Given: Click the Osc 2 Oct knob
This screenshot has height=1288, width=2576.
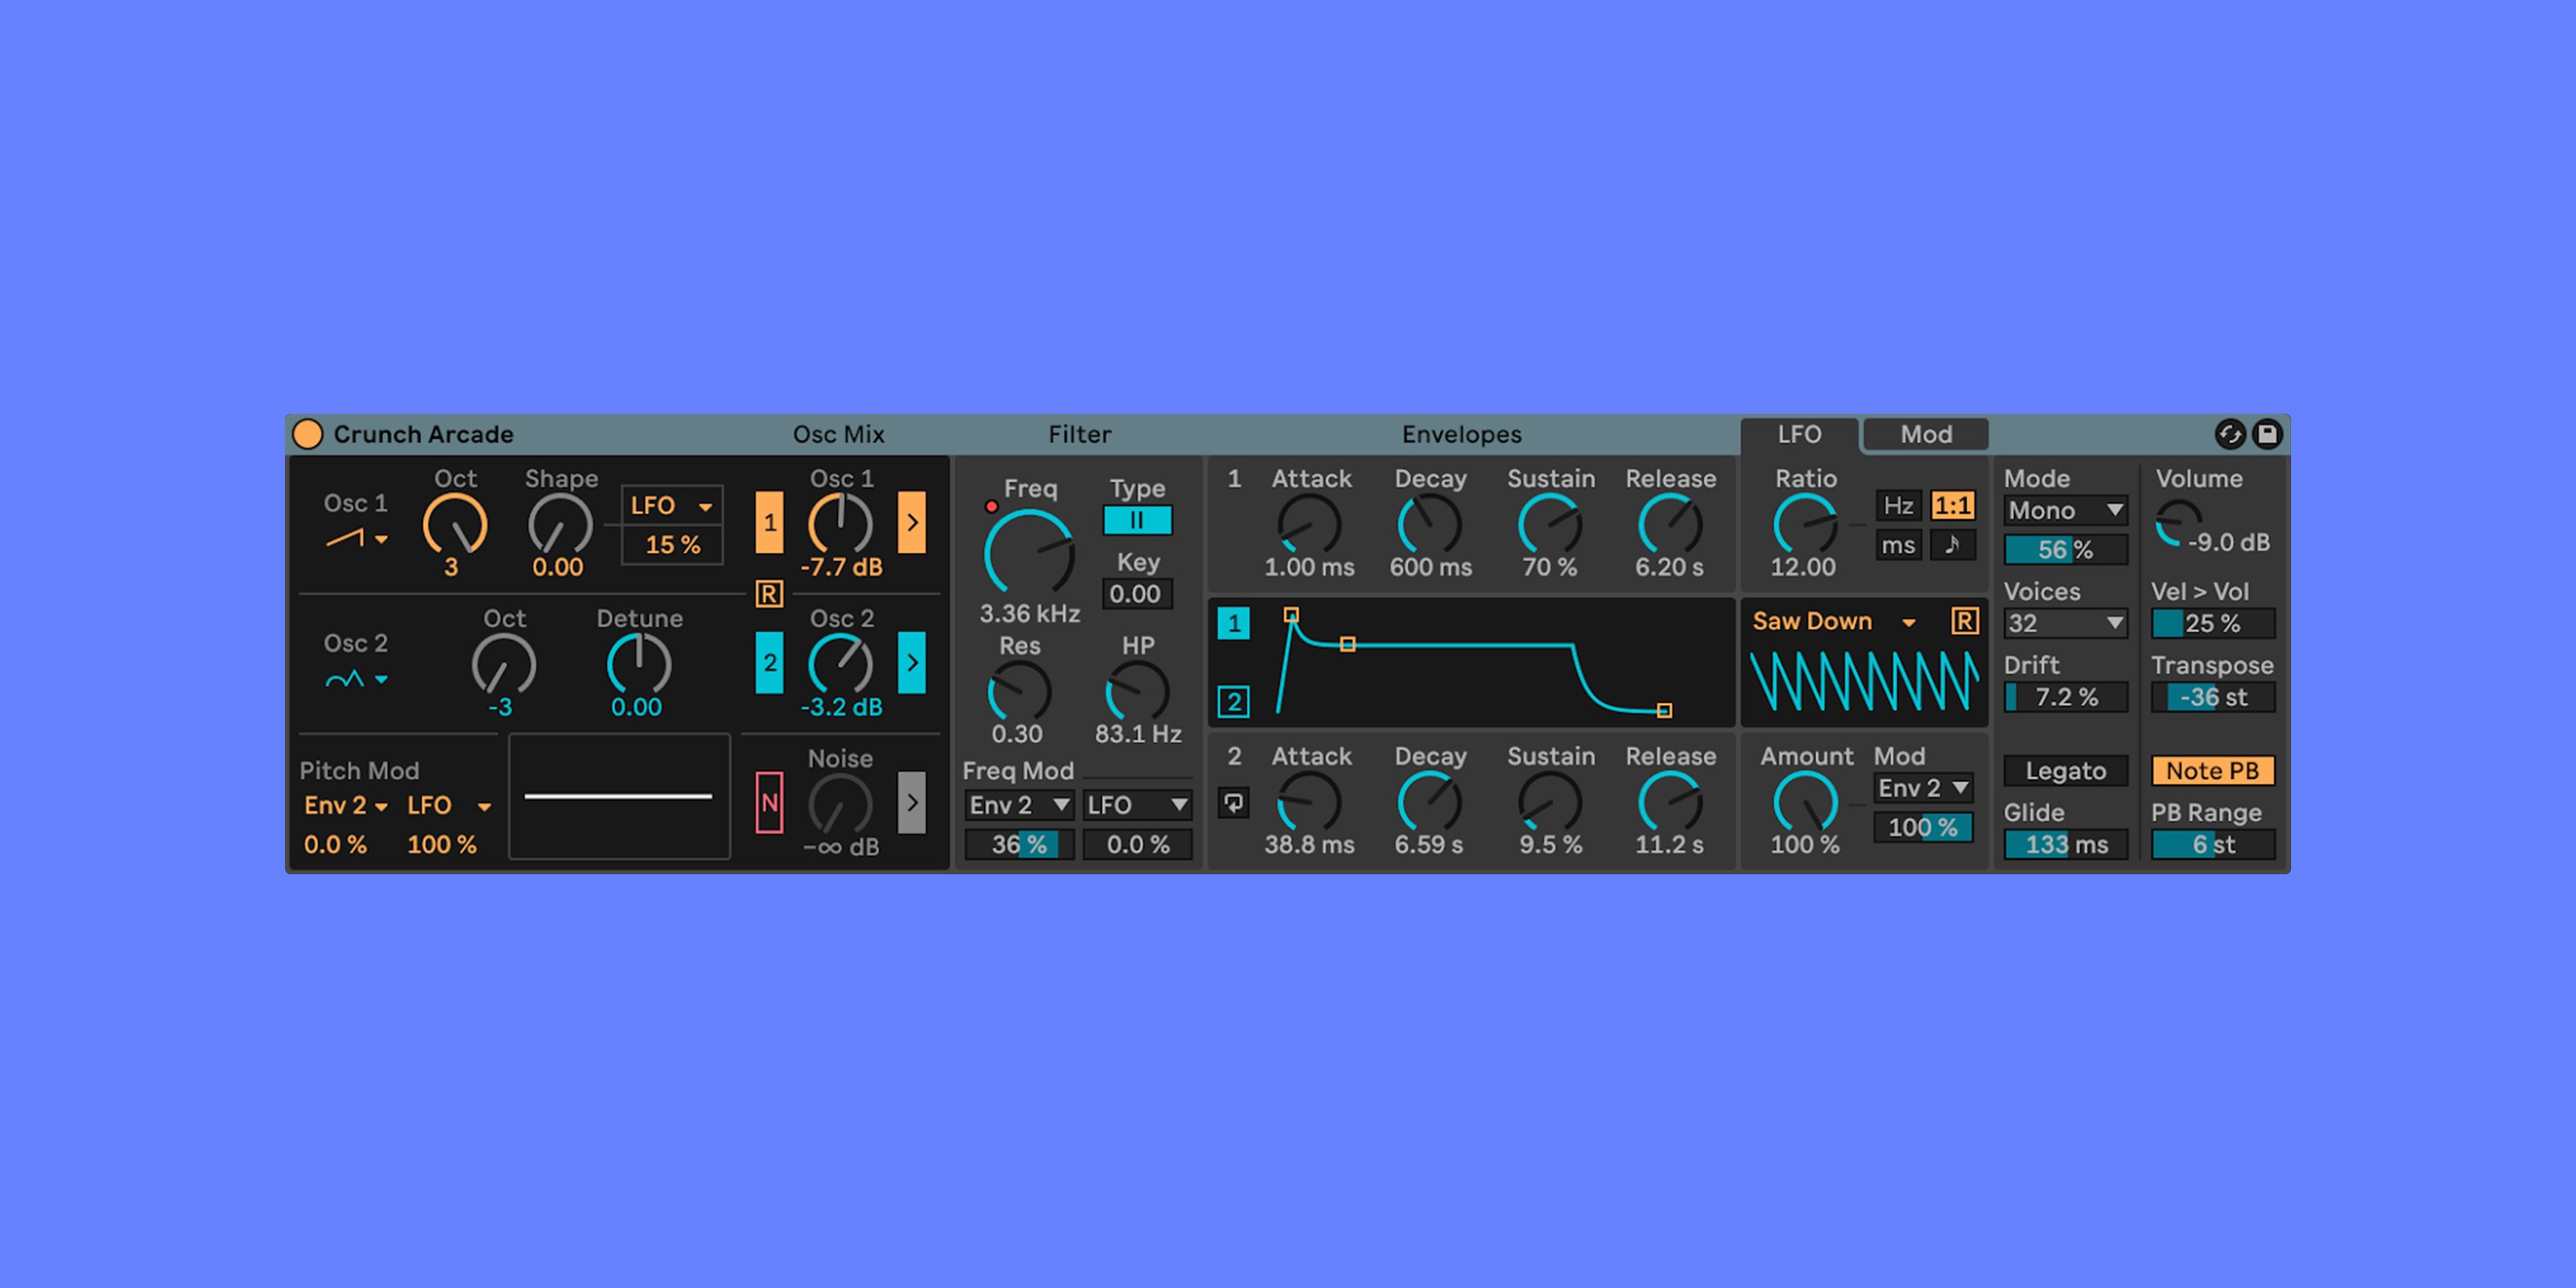Looking at the screenshot, I should tap(504, 665).
